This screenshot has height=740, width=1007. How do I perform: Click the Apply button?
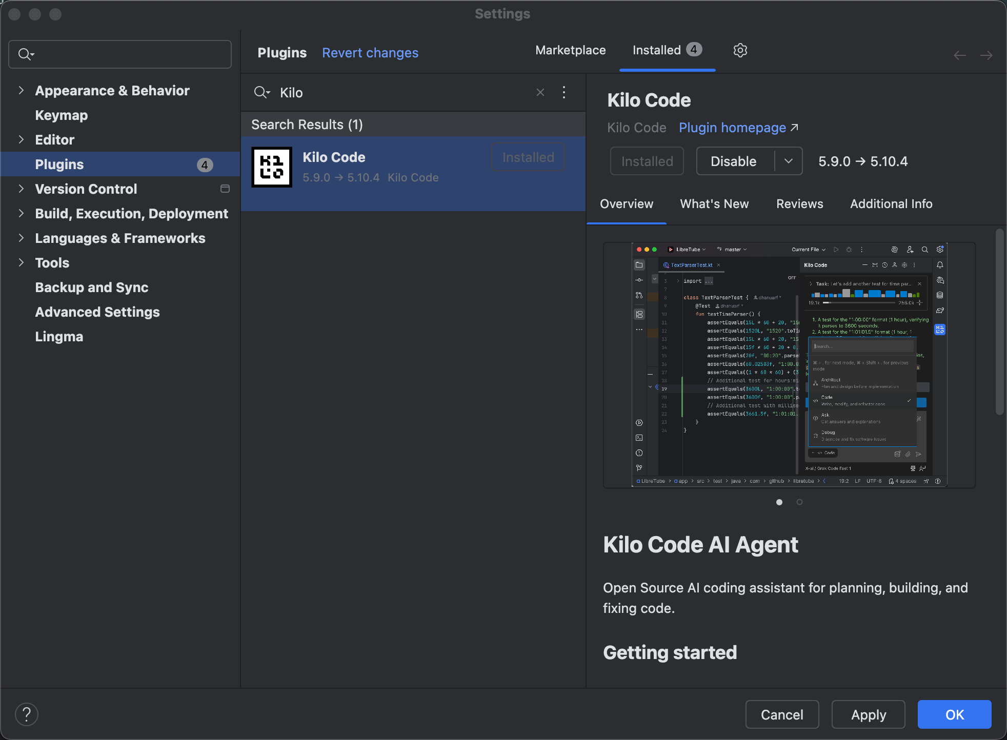(x=869, y=714)
